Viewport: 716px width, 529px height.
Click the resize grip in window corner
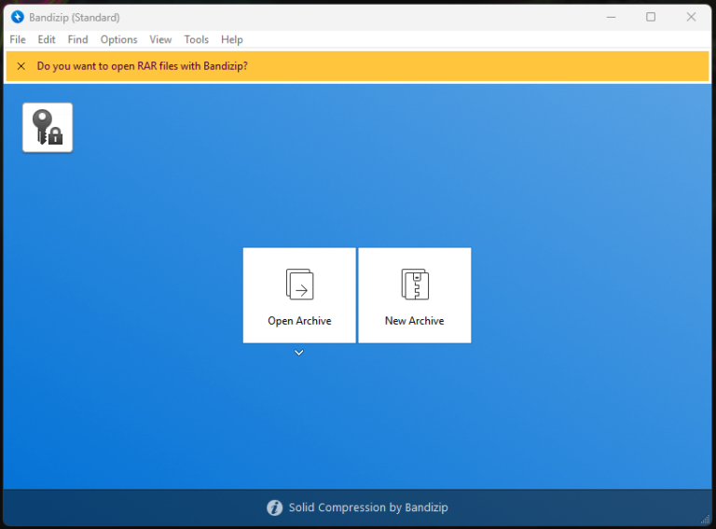point(706,519)
